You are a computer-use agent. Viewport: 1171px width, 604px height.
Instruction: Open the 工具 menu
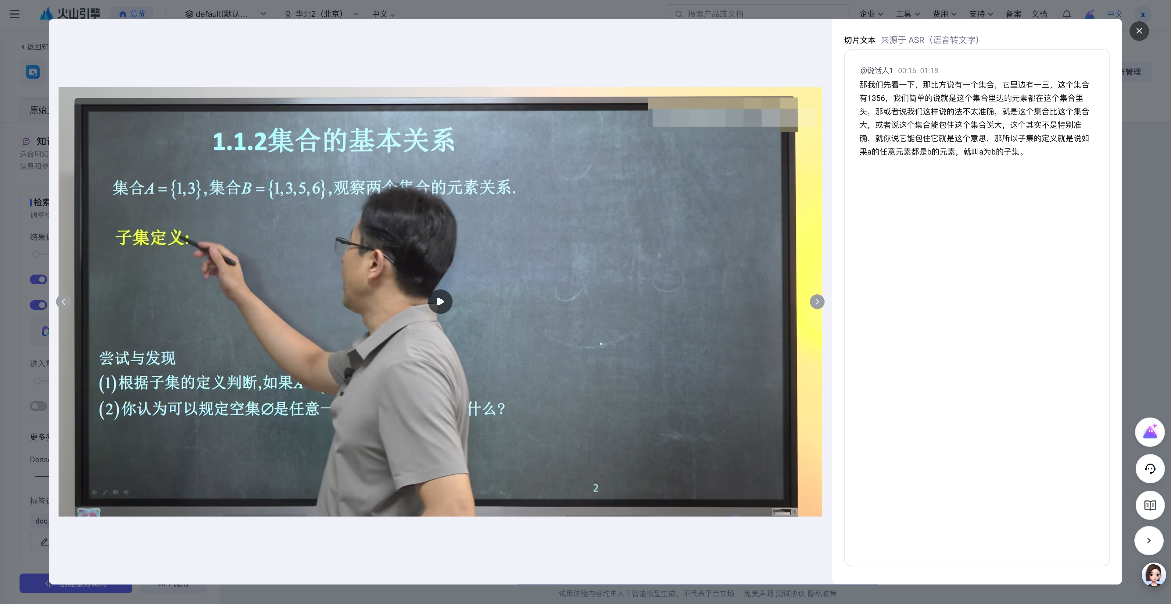point(907,14)
